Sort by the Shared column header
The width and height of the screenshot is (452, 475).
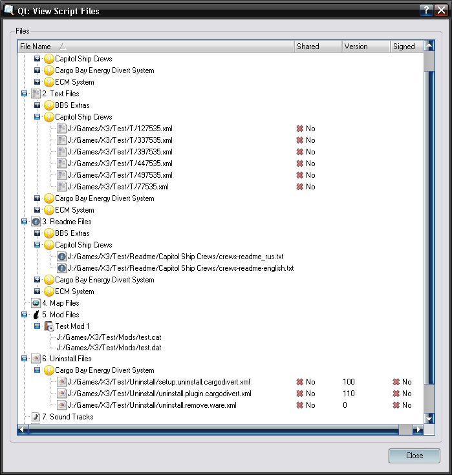(x=318, y=47)
